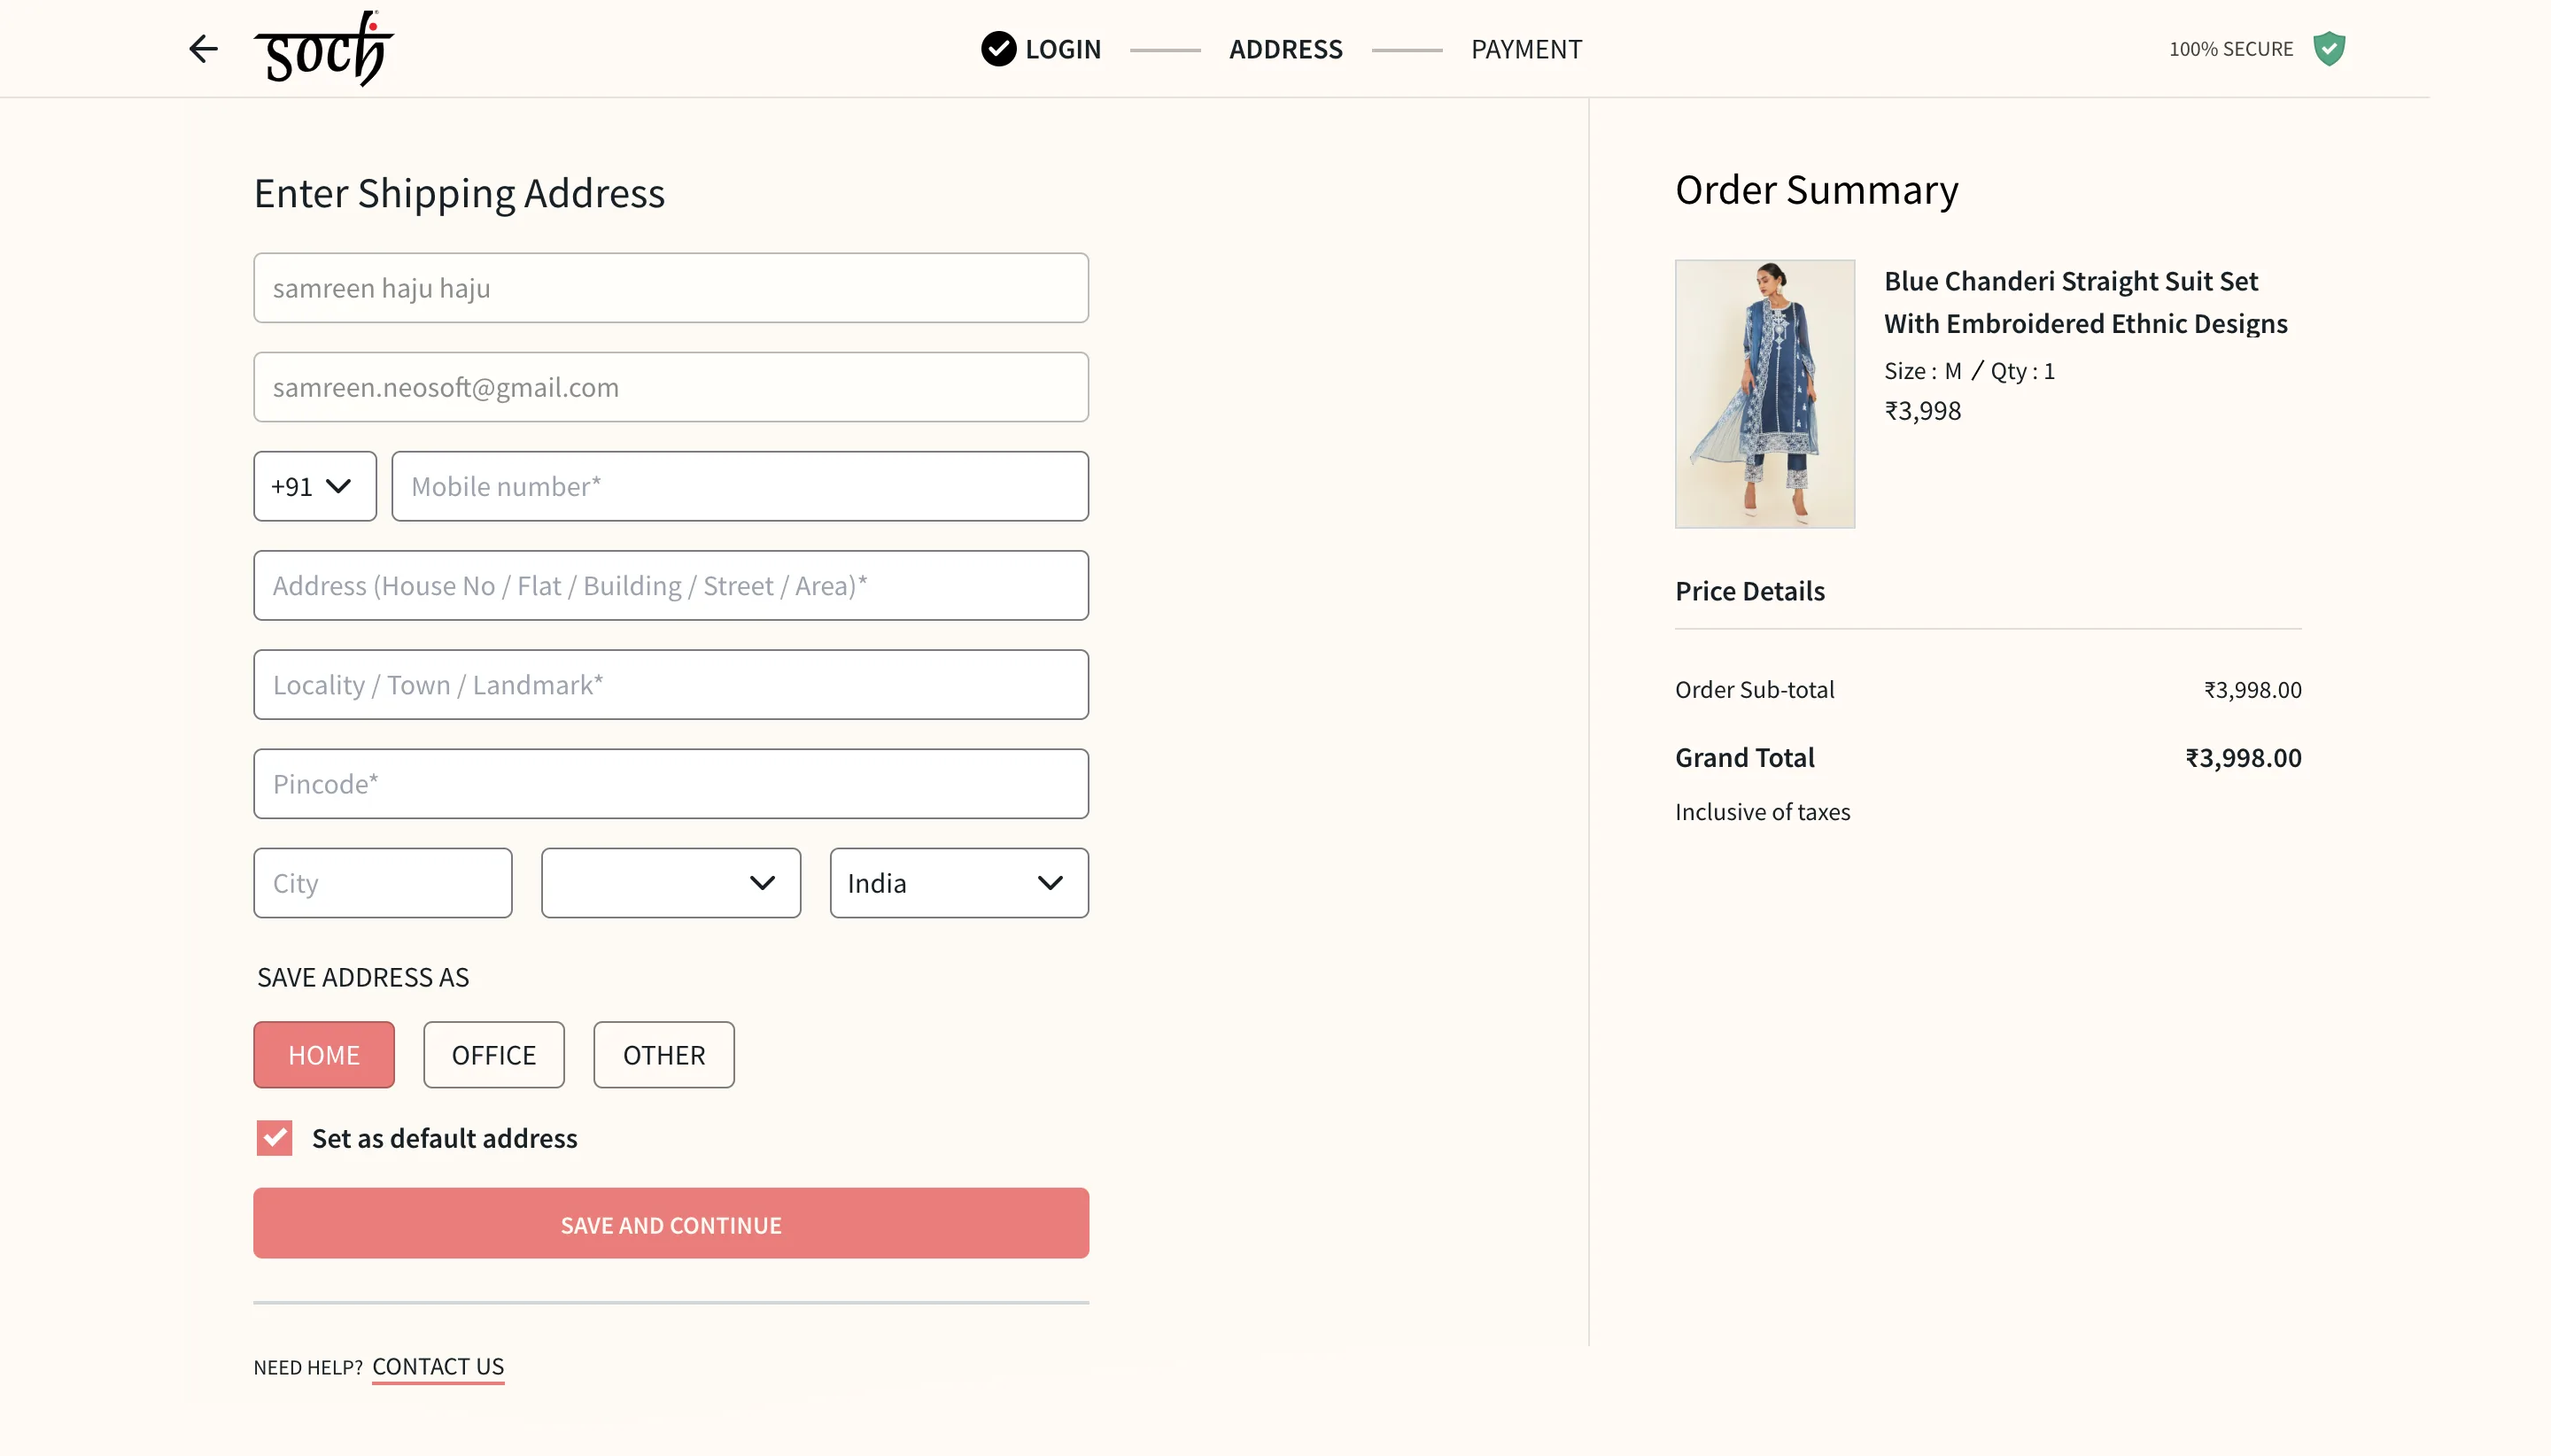
Task: Open the India country dropdown
Action: pos(959,883)
